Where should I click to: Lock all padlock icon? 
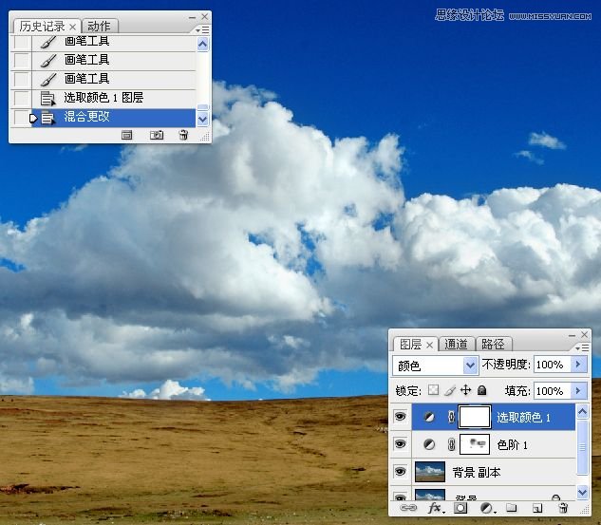(x=481, y=390)
